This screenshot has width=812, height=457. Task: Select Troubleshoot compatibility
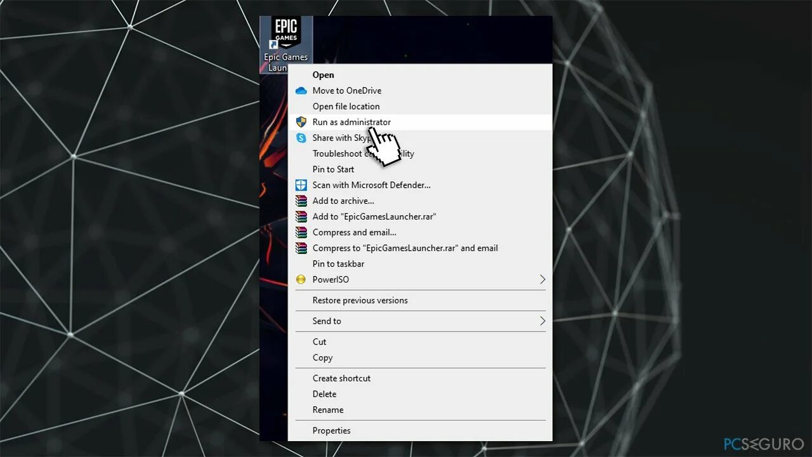click(x=420, y=154)
